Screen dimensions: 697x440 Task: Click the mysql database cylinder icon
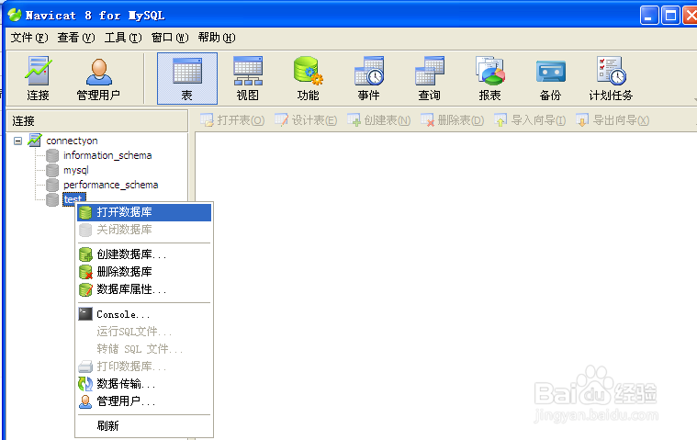[x=52, y=170]
